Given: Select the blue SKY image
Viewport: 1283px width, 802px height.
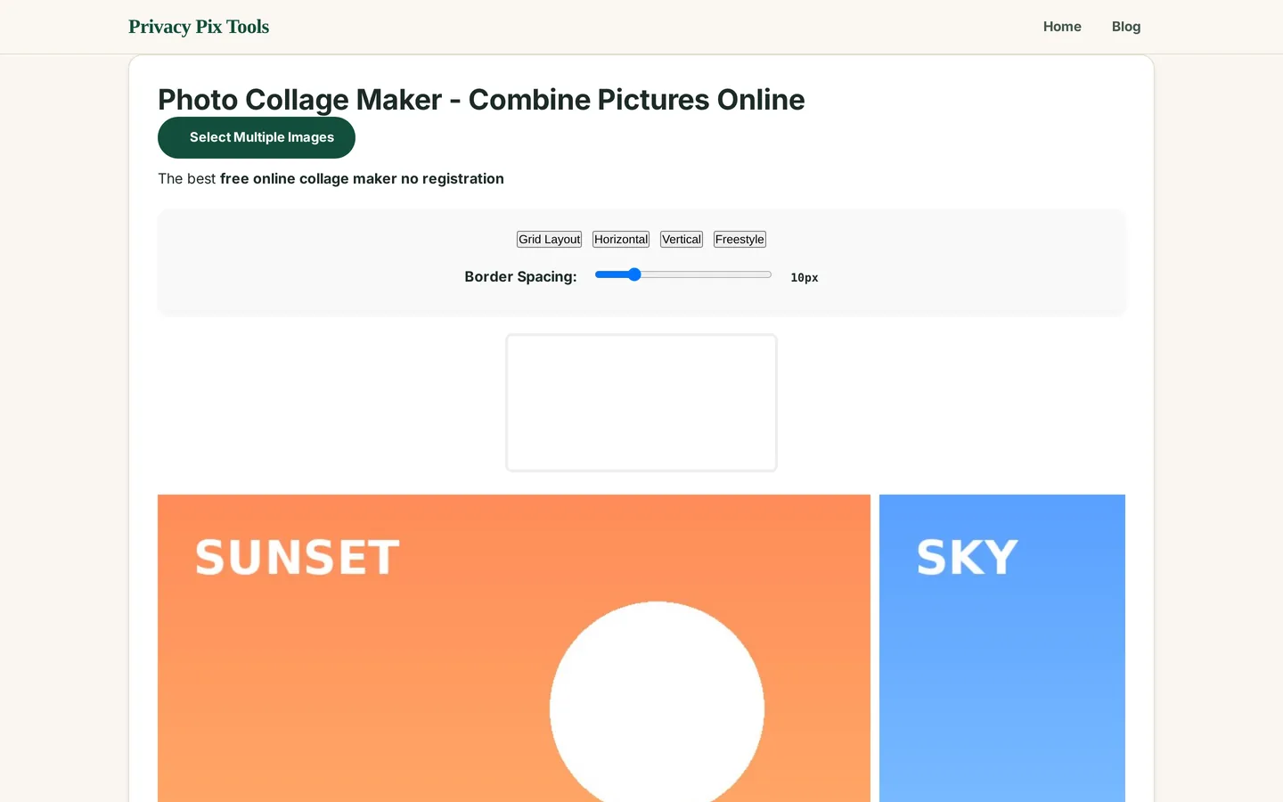Looking at the screenshot, I should (x=1002, y=648).
